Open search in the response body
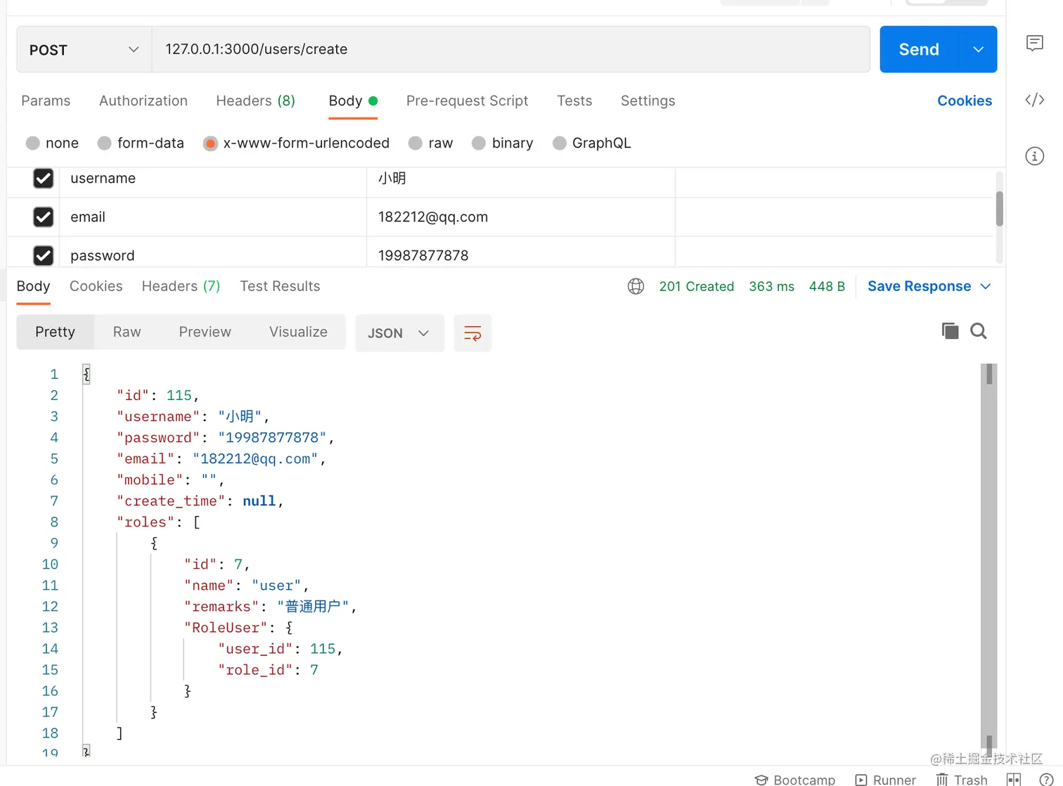Image resolution: width=1063 pixels, height=786 pixels. click(979, 330)
